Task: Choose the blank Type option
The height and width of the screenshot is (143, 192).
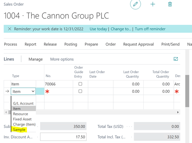Action: tap(24, 98)
